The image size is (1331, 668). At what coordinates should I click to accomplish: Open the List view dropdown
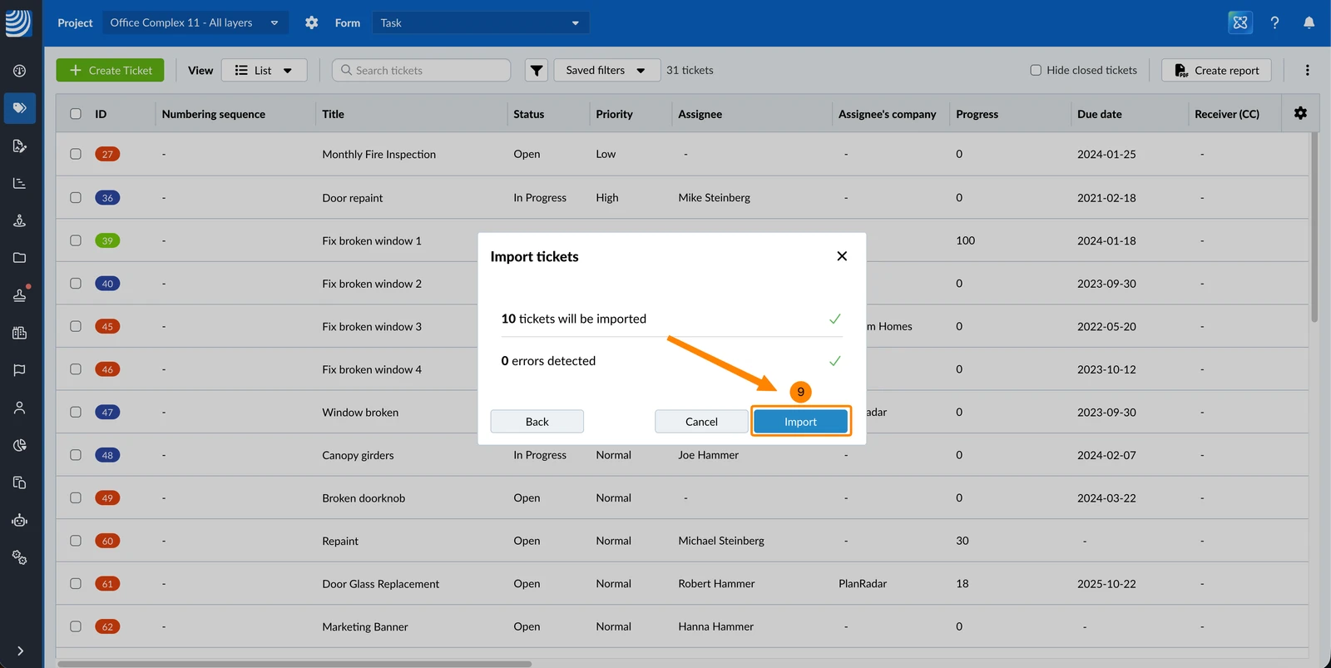tap(264, 71)
